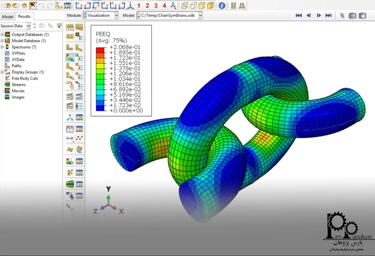Click the red maximum legend swatch
The image size is (375, 256).
tap(101, 50)
